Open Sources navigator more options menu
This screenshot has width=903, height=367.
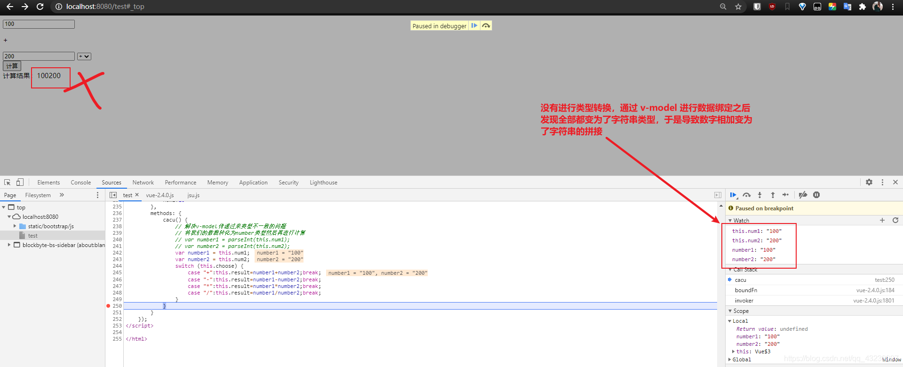(x=98, y=195)
